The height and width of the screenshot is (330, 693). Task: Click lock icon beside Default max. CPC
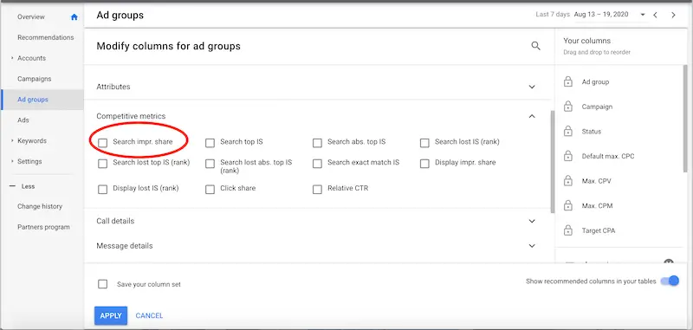tap(568, 156)
